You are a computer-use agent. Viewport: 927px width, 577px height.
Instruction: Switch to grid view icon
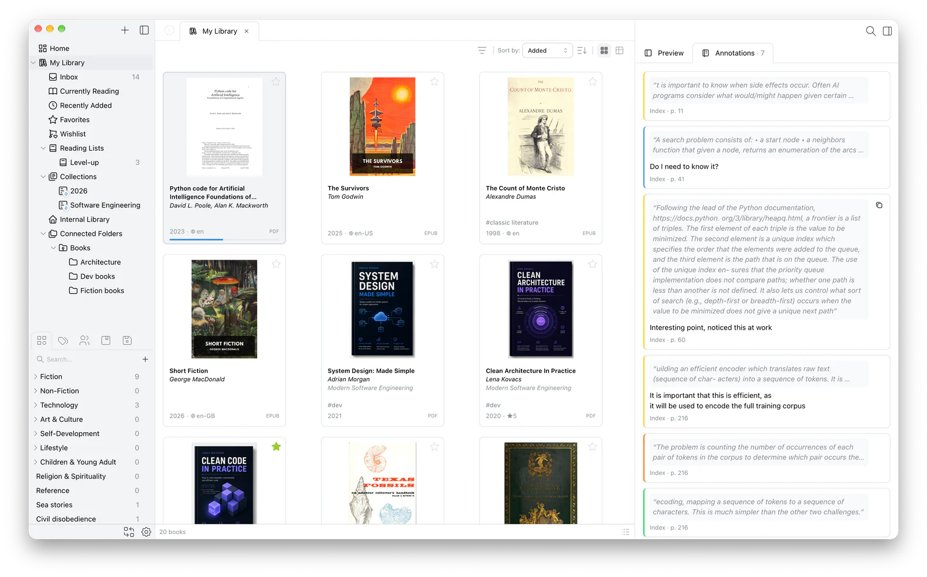coord(604,50)
